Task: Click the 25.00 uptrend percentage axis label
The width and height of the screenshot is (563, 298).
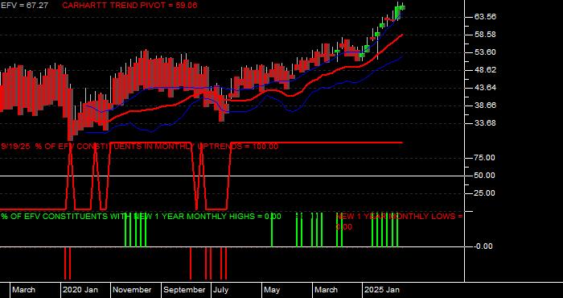Action: 485,193
